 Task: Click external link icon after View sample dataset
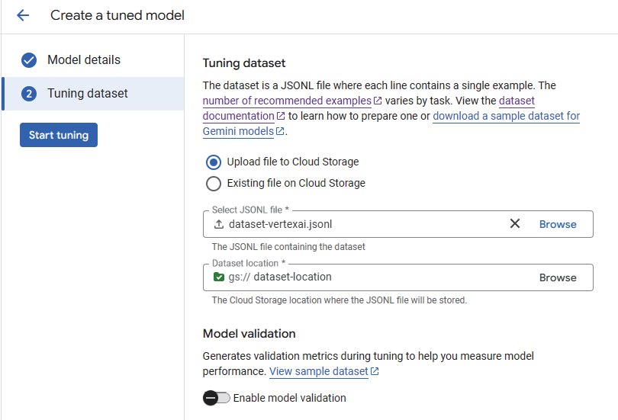click(x=375, y=372)
